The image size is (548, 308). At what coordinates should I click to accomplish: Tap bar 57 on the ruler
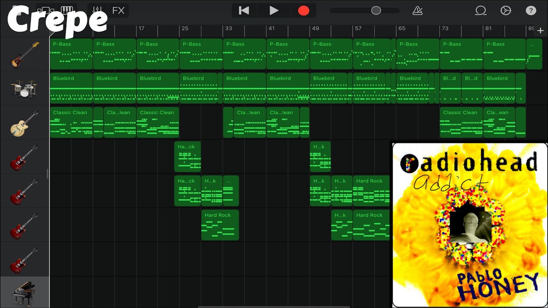coord(358,29)
